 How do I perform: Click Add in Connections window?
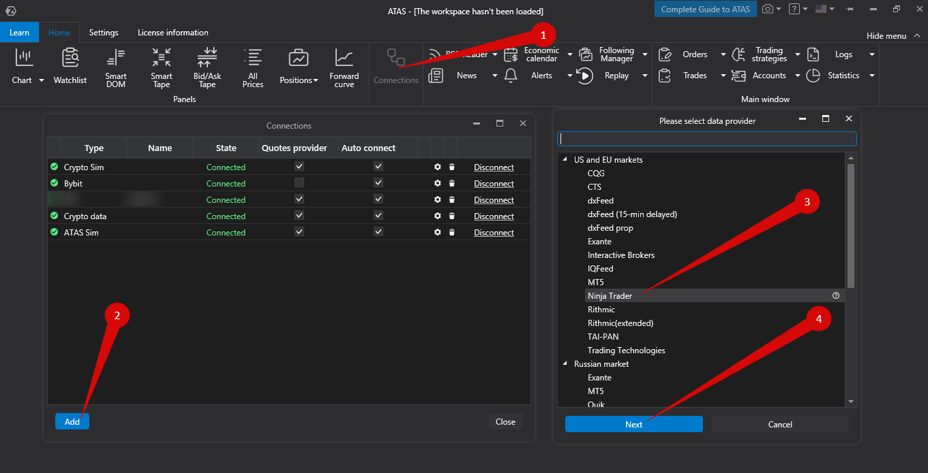(72, 421)
